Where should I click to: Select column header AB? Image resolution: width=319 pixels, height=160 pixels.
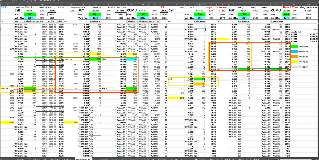point(308,4)
